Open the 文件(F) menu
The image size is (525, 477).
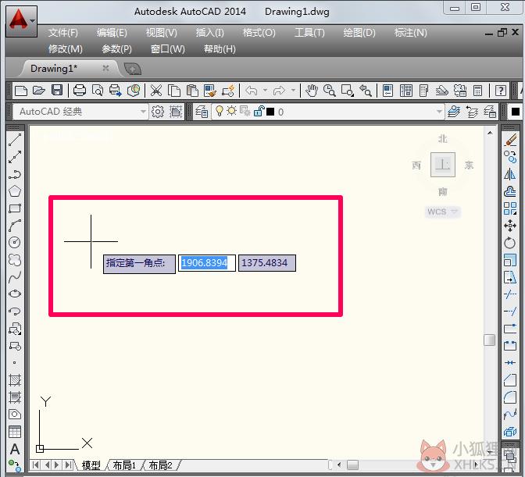pos(63,33)
